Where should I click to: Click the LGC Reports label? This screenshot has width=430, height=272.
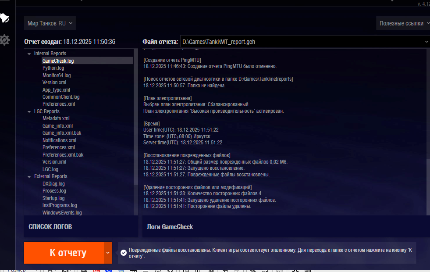tap(46, 111)
